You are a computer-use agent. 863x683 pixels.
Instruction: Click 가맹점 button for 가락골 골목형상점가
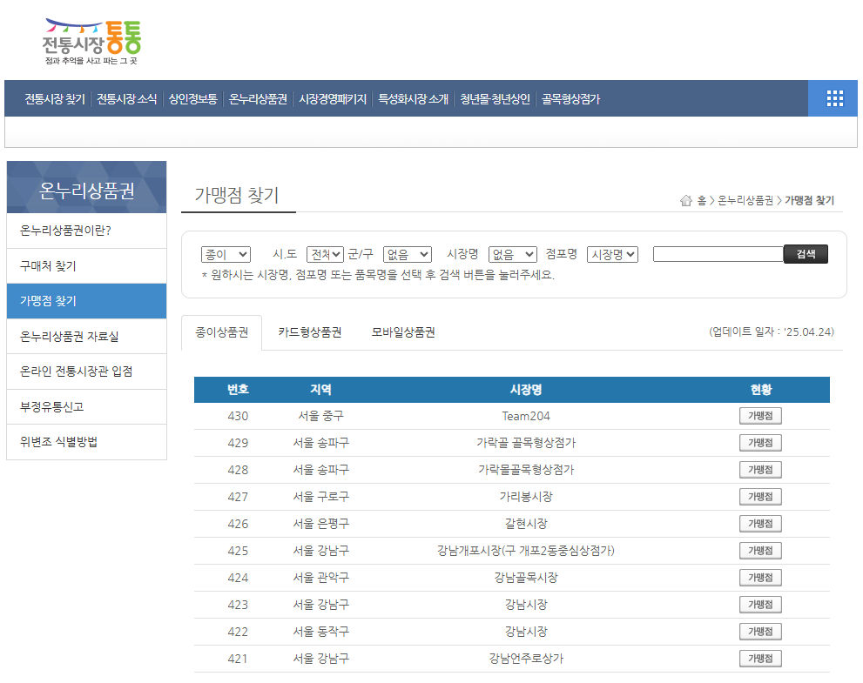pyautogui.click(x=760, y=443)
